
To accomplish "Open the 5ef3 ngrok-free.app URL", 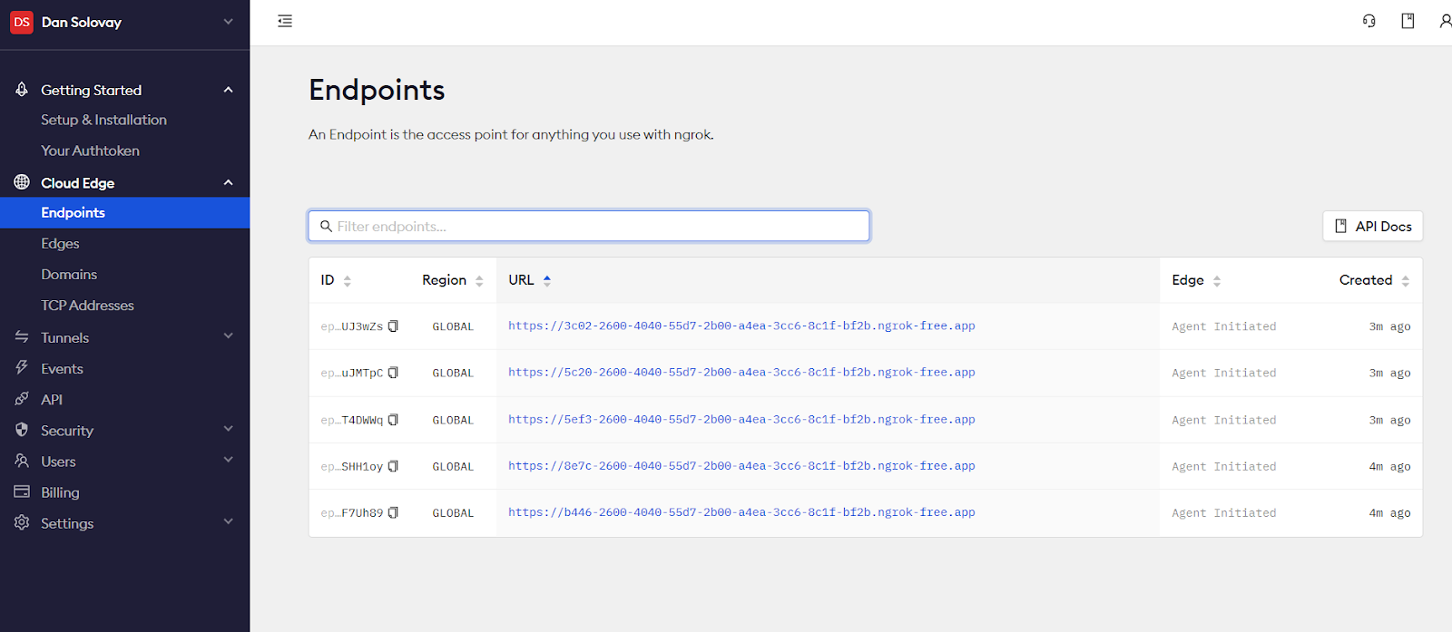I will (x=741, y=419).
